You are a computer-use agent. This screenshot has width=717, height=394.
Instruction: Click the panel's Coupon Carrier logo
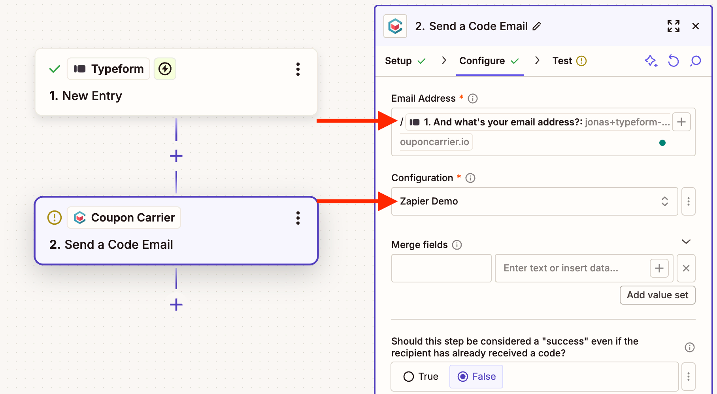395,27
